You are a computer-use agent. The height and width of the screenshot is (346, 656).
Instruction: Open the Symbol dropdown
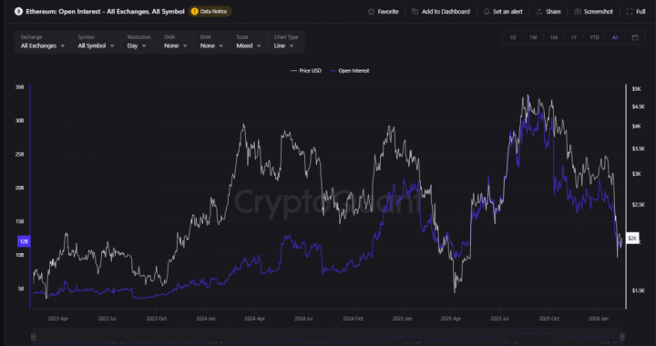(96, 42)
